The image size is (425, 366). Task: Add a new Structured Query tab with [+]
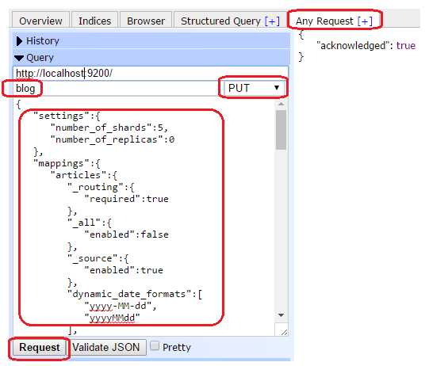[x=272, y=21]
